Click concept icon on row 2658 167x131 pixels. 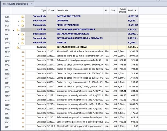pyautogui.click(x=23, y=100)
